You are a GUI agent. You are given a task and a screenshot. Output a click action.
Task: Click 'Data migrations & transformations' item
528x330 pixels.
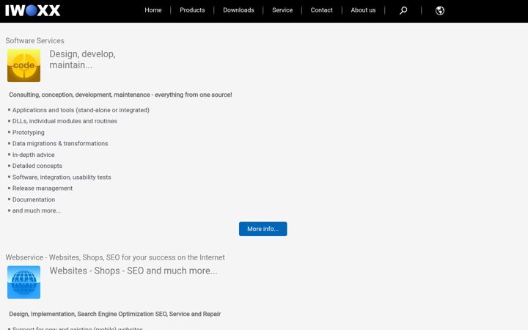[x=60, y=144]
